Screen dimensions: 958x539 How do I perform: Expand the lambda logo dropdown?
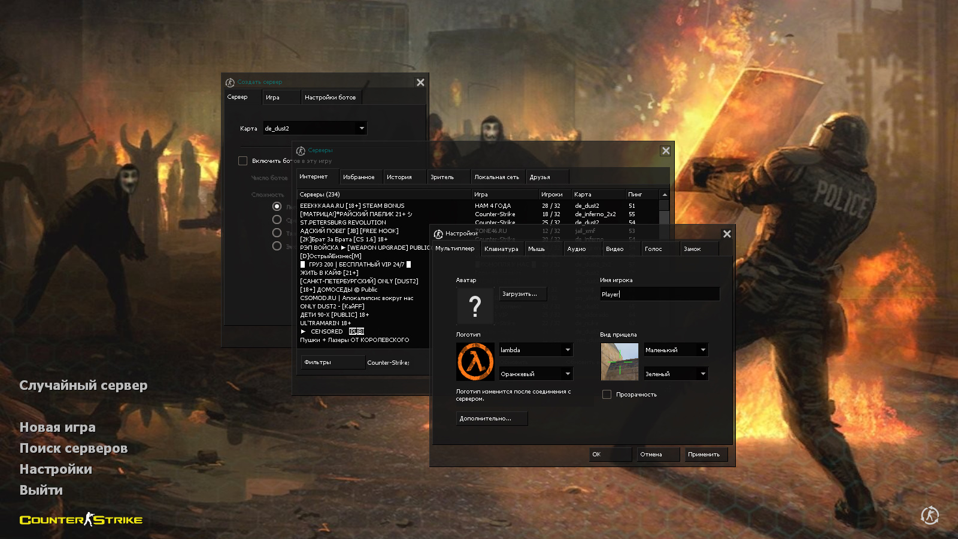point(568,350)
